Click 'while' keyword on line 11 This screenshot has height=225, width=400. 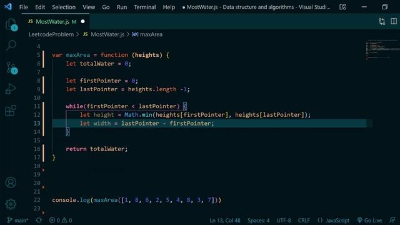pyautogui.click(x=74, y=106)
